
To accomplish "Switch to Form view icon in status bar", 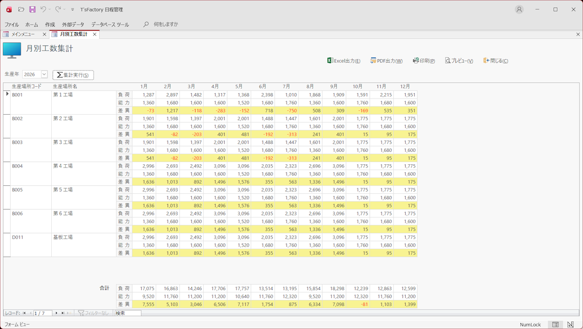I will pyautogui.click(x=555, y=325).
